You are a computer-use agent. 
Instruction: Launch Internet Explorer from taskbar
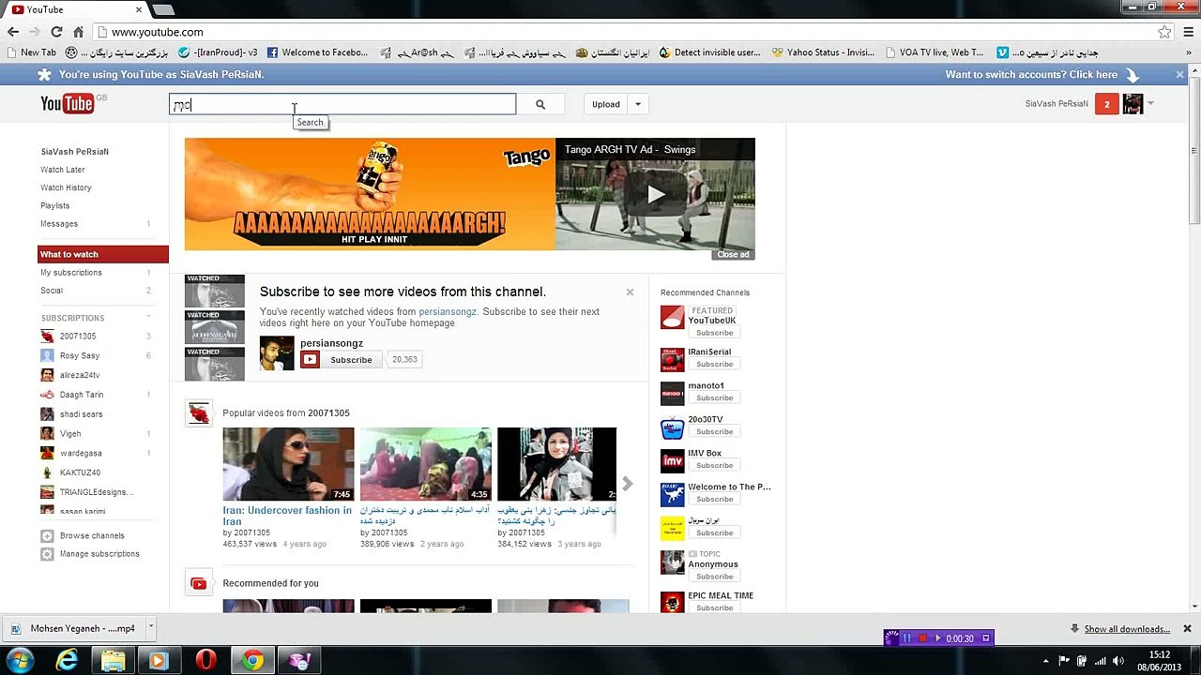[67, 661]
